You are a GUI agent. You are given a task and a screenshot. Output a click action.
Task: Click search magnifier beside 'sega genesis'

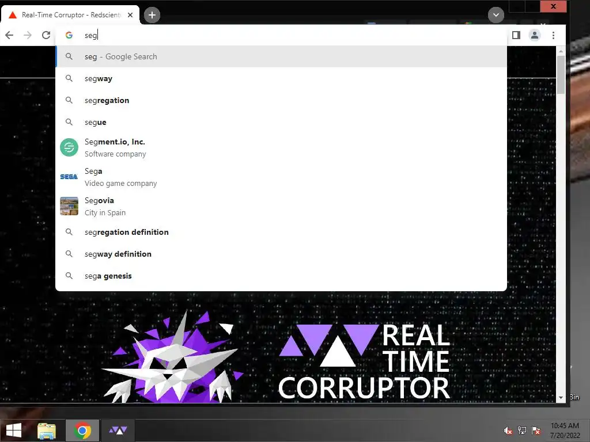click(x=69, y=276)
